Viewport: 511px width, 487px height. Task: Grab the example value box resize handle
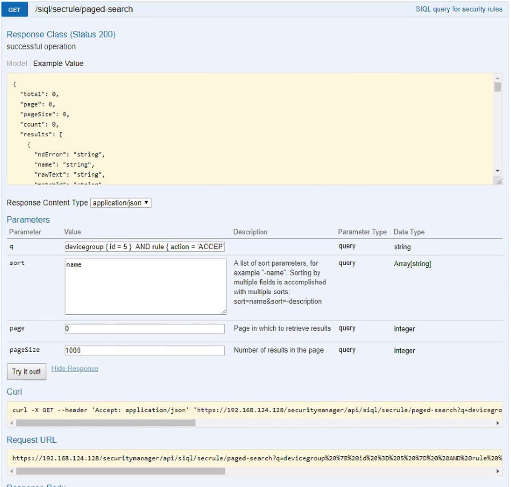point(499,181)
